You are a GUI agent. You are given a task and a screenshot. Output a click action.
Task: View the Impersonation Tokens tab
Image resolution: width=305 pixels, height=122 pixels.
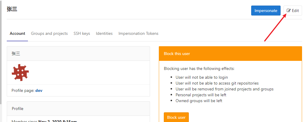(x=138, y=33)
